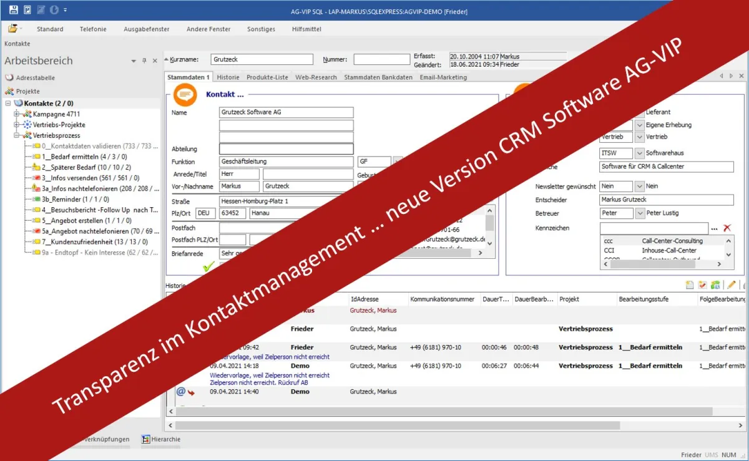The image size is (749, 461).
Task: Click the Projekt column header
Action: point(585,299)
